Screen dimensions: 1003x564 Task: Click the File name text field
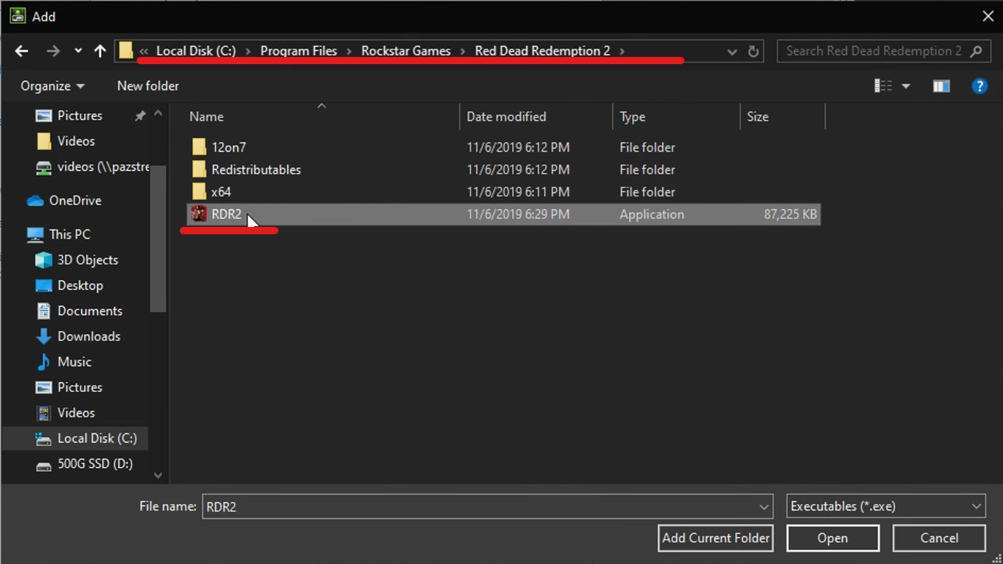tap(479, 506)
